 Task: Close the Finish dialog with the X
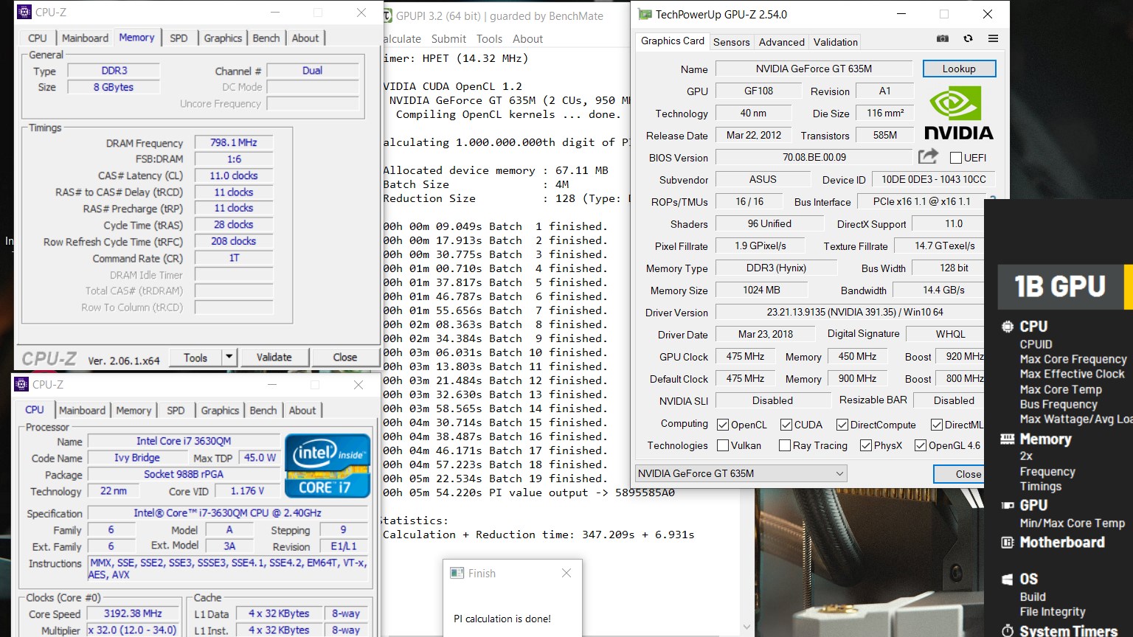(x=566, y=573)
